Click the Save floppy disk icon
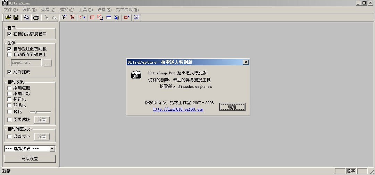Image resolution: width=375 pixels, height=175 pixels. (16, 17)
